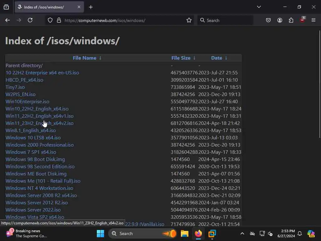Image resolution: width=321 pixels, height=241 pixels.
Task: Download Windows NT 4 Workstation.iso
Action: click(39, 188)
